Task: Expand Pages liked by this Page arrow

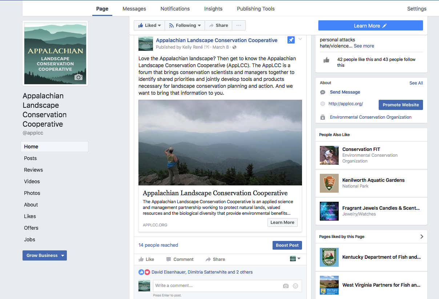Action: point(422,237)
